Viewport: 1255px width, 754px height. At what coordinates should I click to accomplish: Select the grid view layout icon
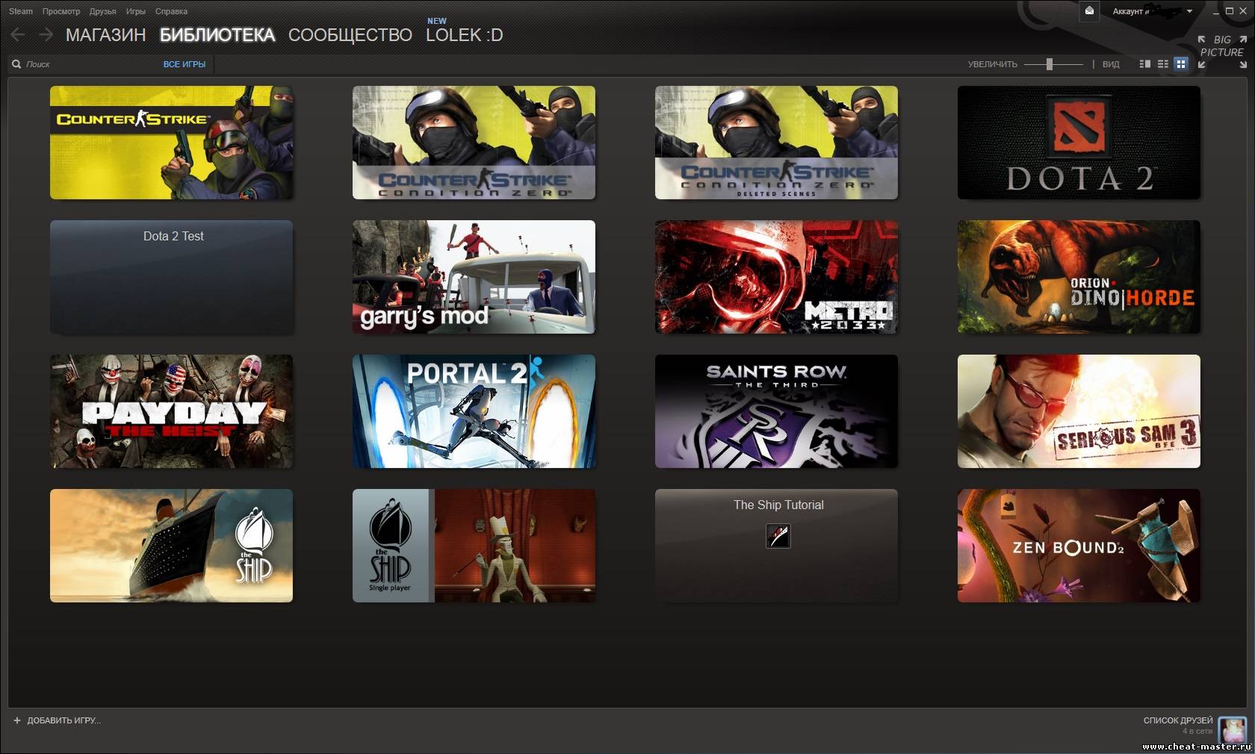tap(1181, 64)
